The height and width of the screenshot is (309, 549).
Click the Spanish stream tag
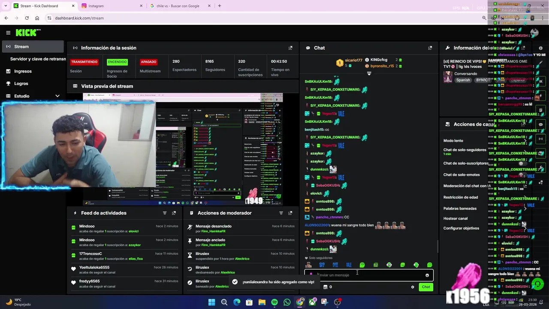(x=463, y=80)
